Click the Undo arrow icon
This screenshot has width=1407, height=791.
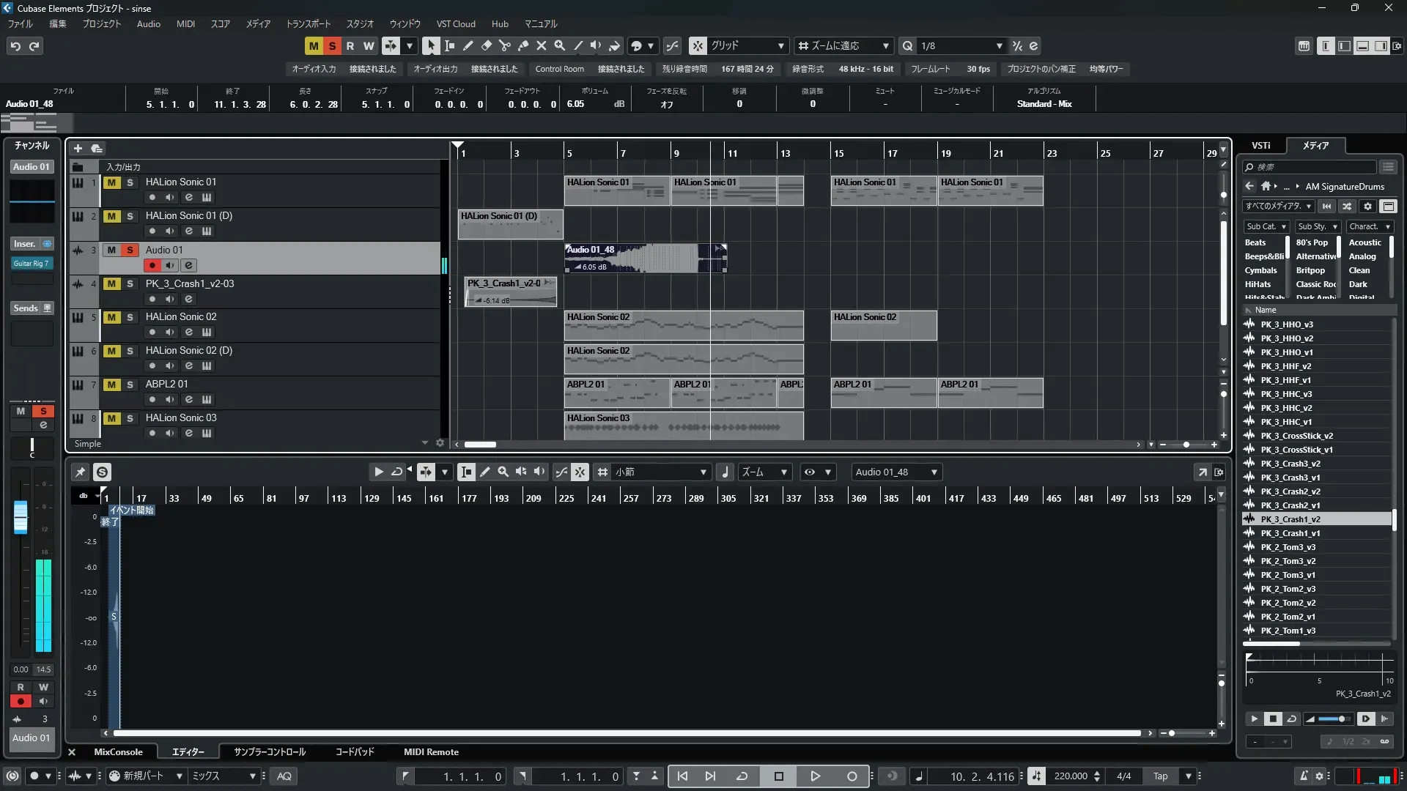[15, 46]
